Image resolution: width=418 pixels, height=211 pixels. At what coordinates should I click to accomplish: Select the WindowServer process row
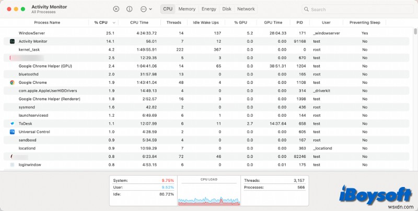(x=206, y=33)
